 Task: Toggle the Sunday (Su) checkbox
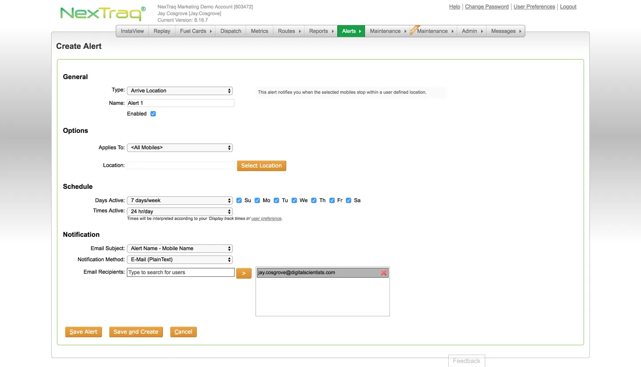[x=239, y=200]
